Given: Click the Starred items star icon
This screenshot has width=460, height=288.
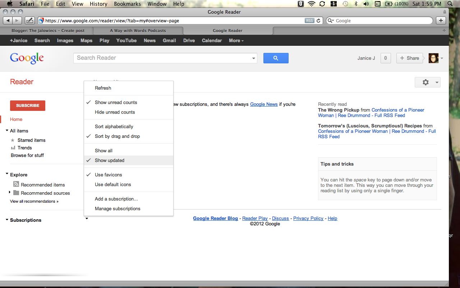Looking at the screenshot, I should coord(13,140).
